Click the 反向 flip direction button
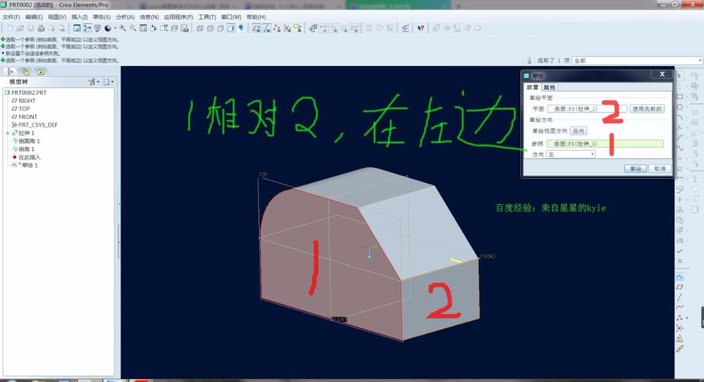Screen dimensions: 704x382 (578, 131)
